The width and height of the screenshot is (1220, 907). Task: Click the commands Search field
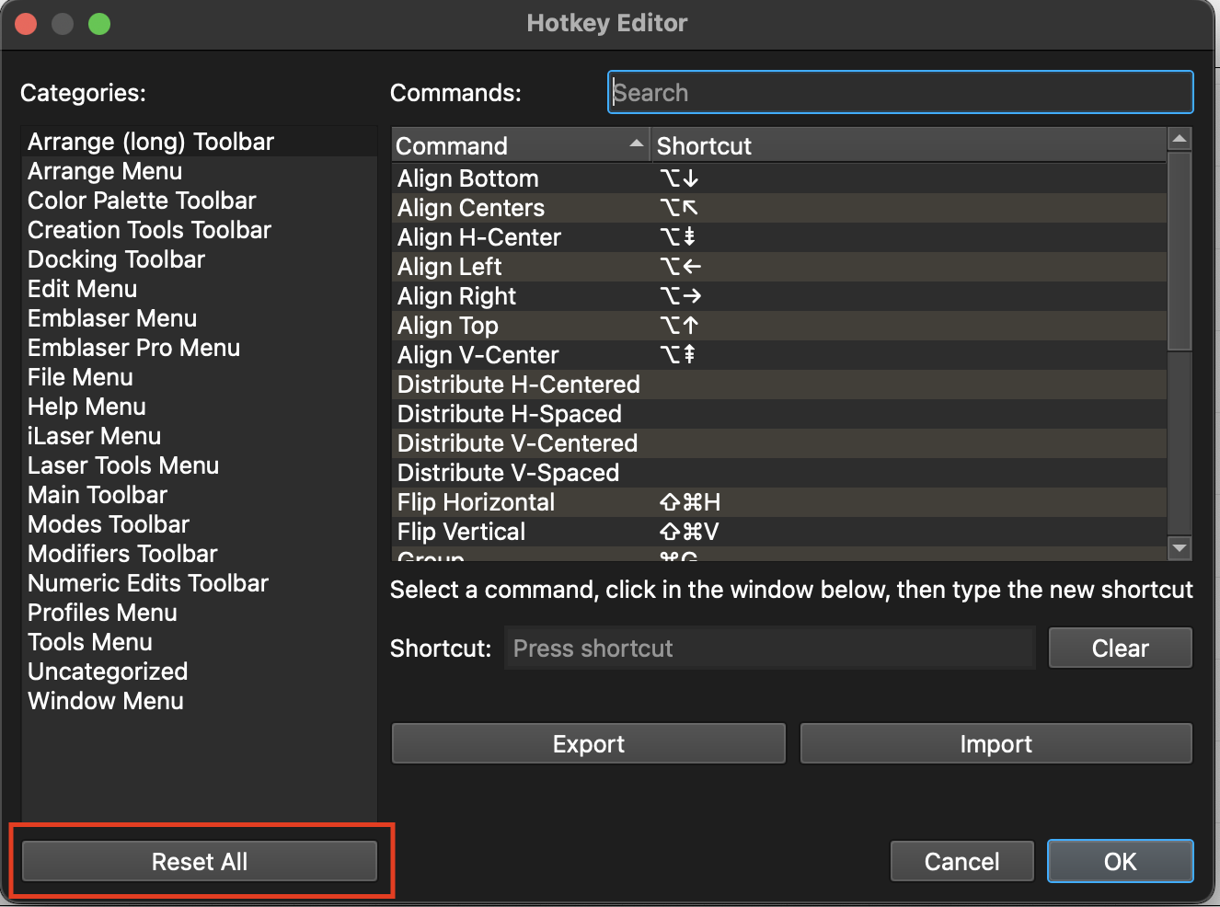pyautogui.click(x=900, y=93)
